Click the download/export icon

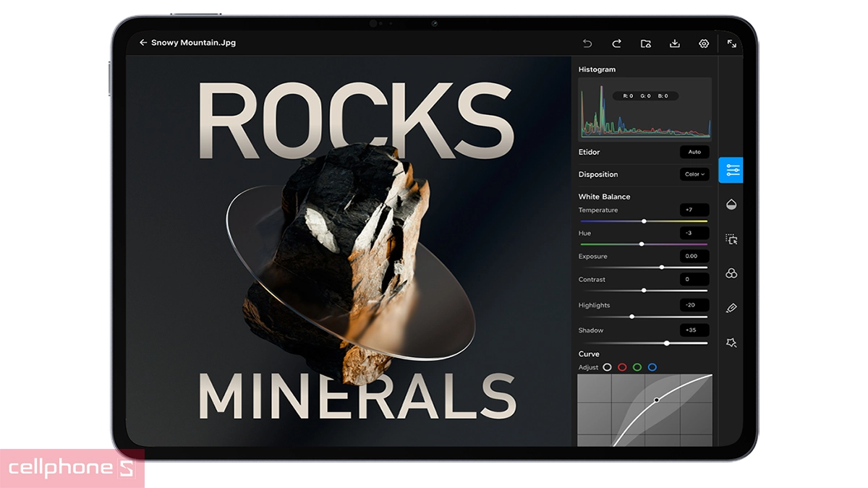tap(674, 43)
